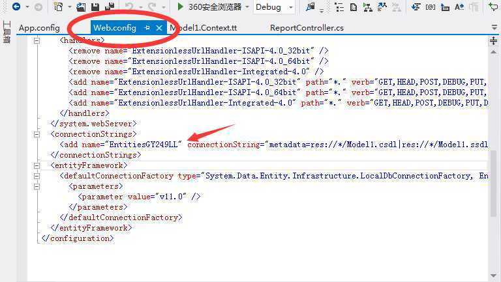Click the 360安全浏览器 start target label
The width and height of the screenshot is (501, 282).
215,7
